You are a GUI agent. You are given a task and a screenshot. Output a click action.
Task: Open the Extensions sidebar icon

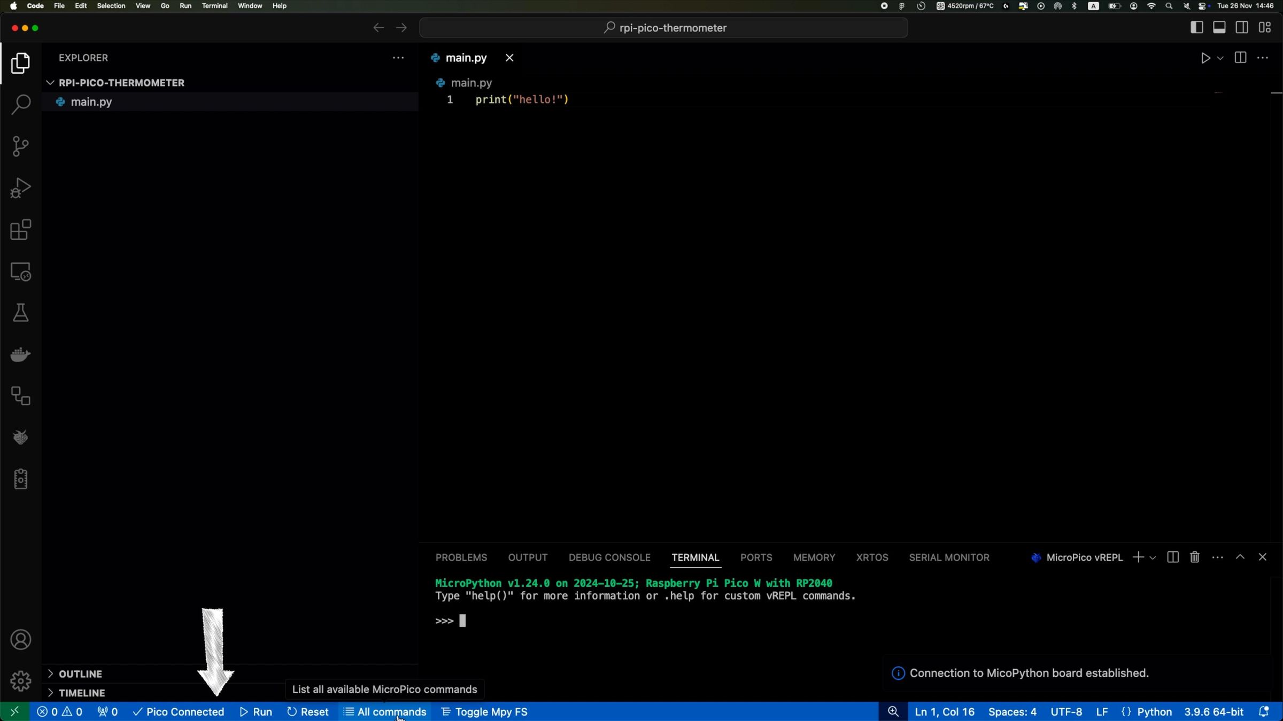[x=20, y=230]
